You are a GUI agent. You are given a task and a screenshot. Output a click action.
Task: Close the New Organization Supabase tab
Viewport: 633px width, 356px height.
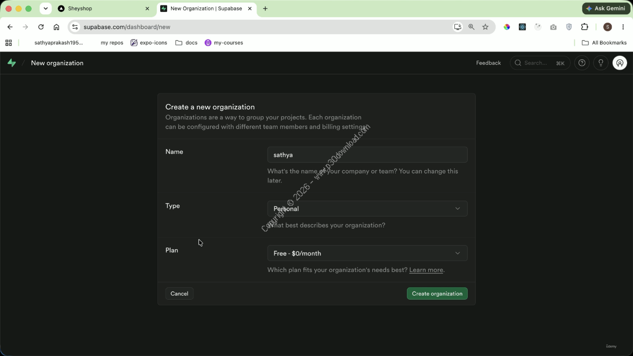point(250,8)
